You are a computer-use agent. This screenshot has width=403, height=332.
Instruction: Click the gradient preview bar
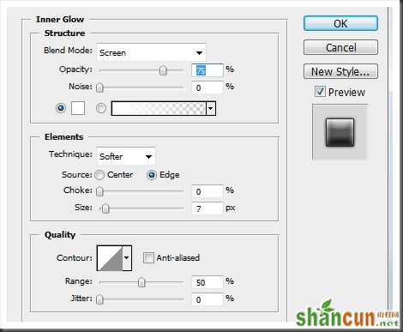pyautogui.click(x=159, y=108)
